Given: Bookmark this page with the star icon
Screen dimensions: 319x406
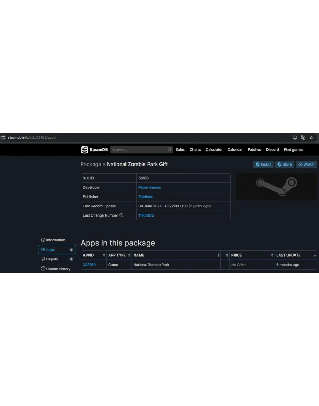Looking at the screenshot, I should click(311, 137).
